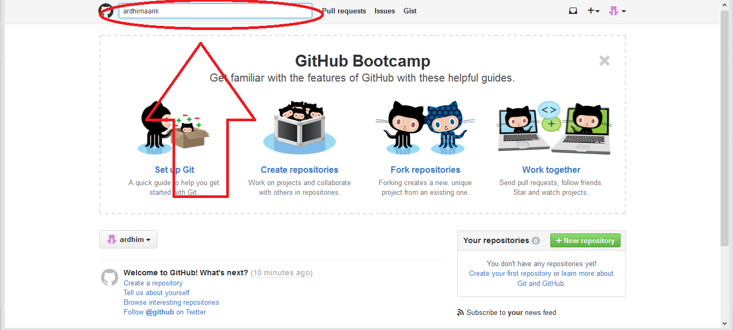The height and width of the screenshot is (330, 734).
Task: Click the 10 minutes ago timestamp
Action: 282,273
